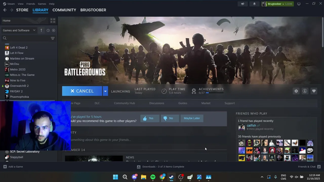Open advanced library filter icon
324x182 pixels.
[x=53, y=38]
